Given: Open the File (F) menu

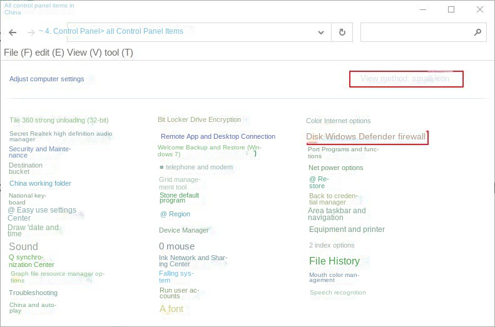Looking at the screenshot, I should tap(18, 53).
